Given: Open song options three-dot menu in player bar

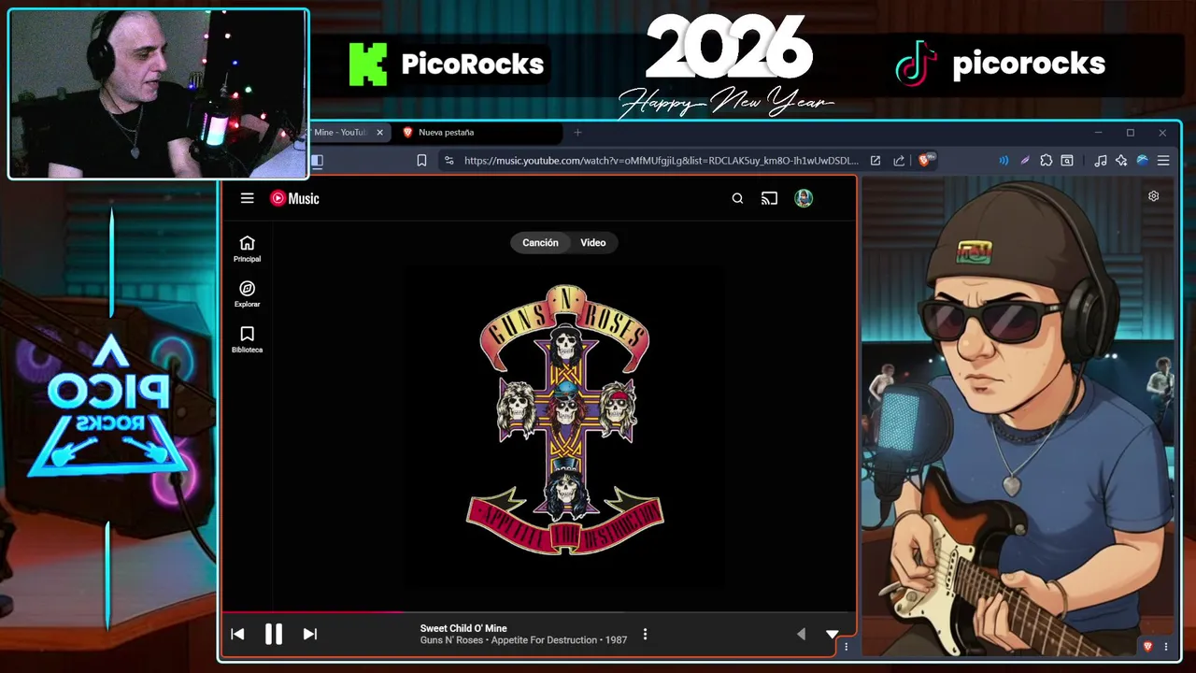Looking at the screenshot, I should coord(645,634).
